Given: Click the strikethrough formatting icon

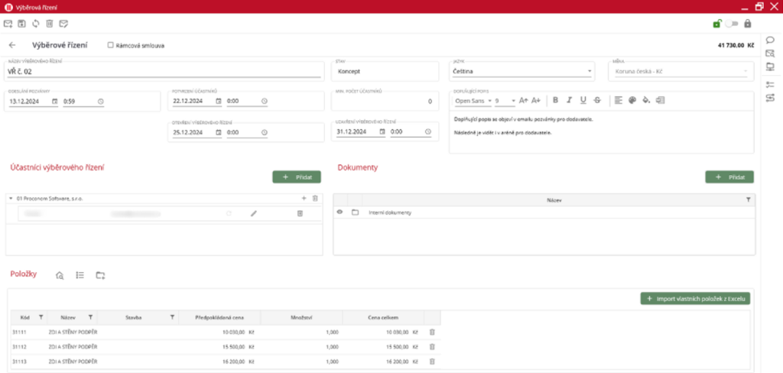Looking at the screenshot, I should [x=596, y=100].
